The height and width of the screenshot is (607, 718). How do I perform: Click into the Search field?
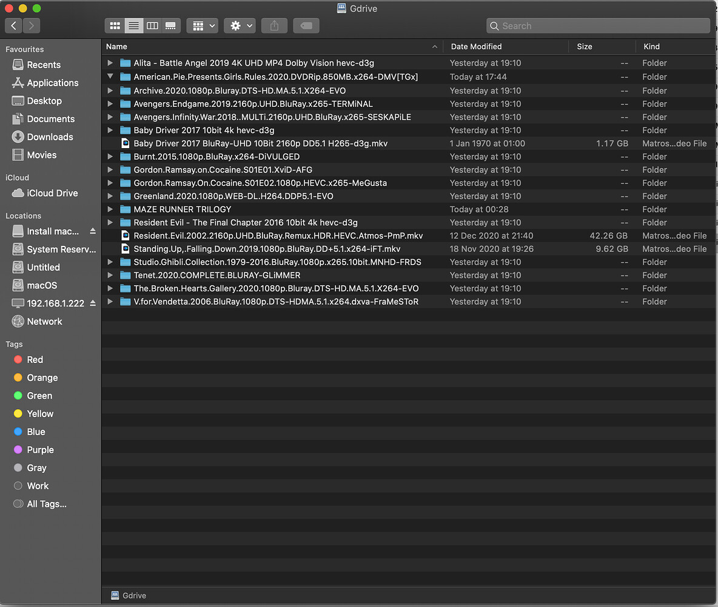pyautogui.click(x=598, y=25)
